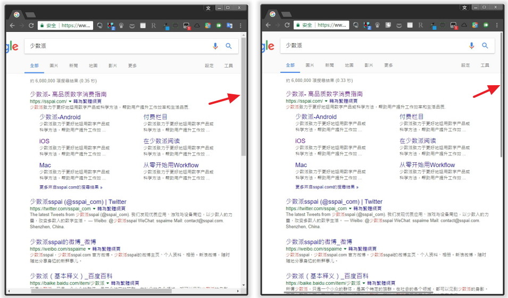508x298 pixels.
Task: Switch to the 影片 tab in right window
Action: coord(369,65)
